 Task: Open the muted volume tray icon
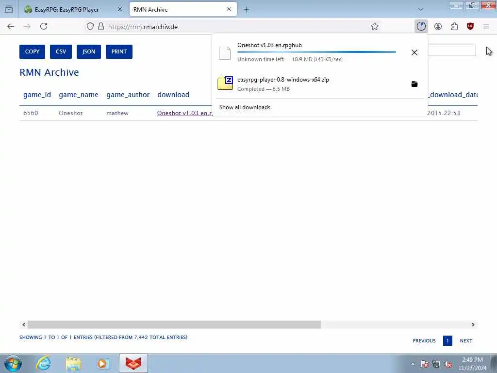[x=448, y=364]
